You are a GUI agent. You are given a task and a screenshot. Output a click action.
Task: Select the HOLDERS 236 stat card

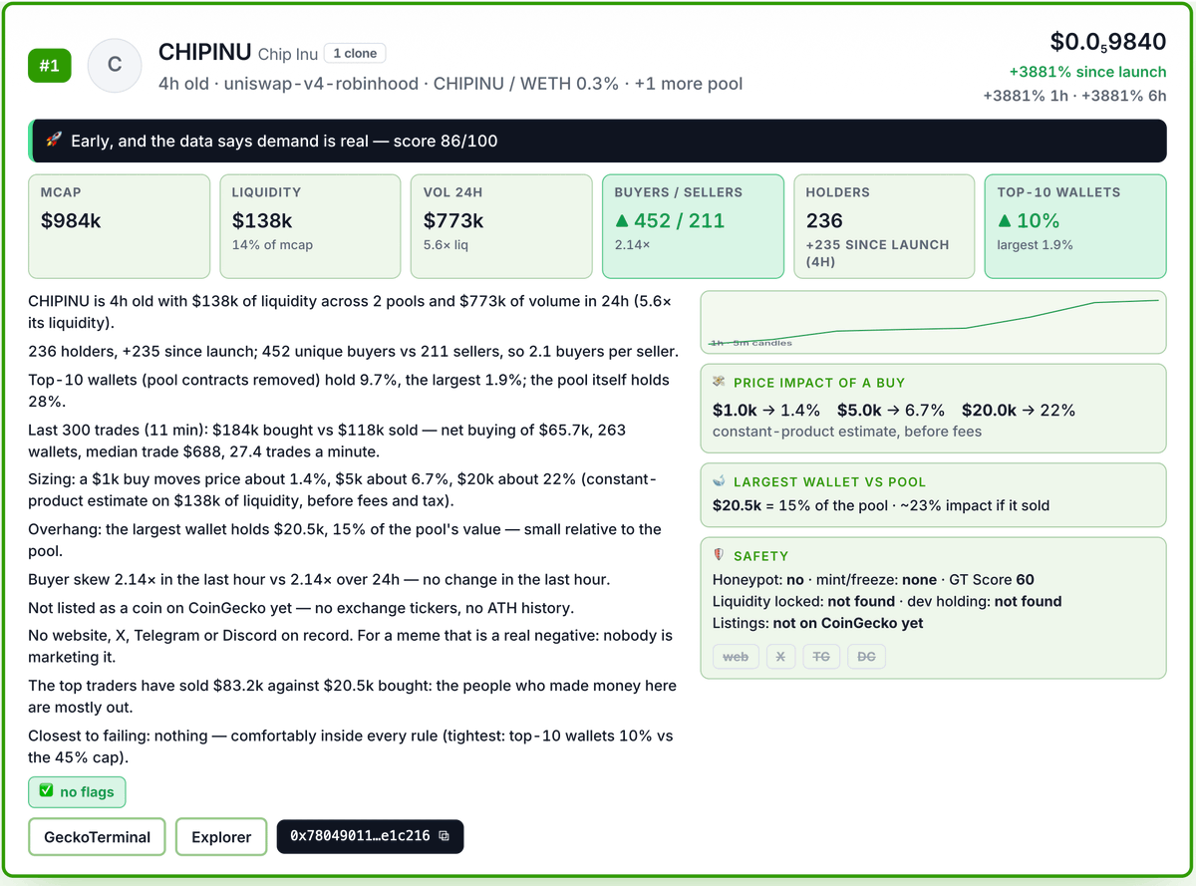coord(885,226)
